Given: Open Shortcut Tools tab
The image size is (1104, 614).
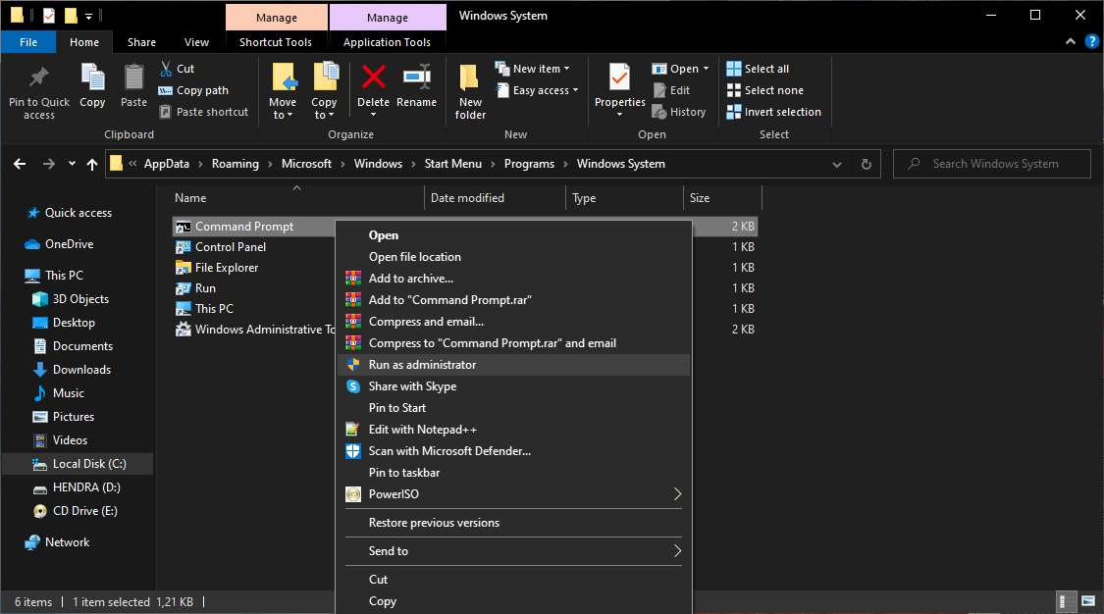Looking at the screenshot, I should click(276, 42).
